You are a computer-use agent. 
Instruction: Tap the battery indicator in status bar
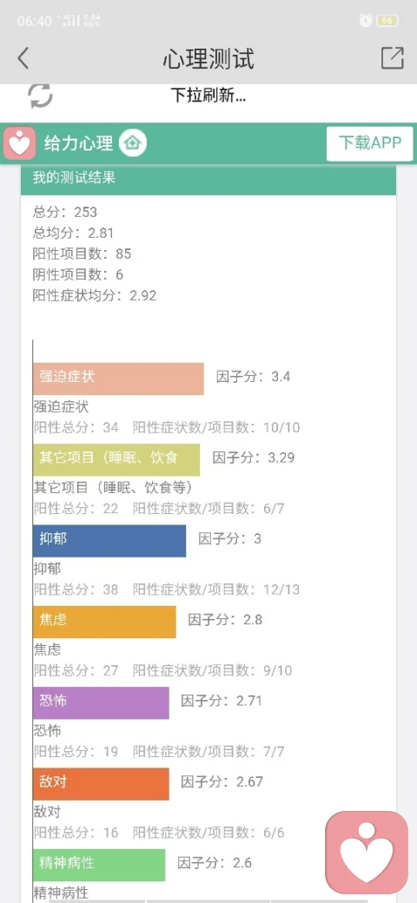click(x=387, y=21)
